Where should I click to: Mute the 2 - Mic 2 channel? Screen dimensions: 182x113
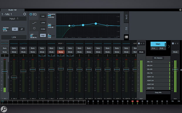point(14,52)
